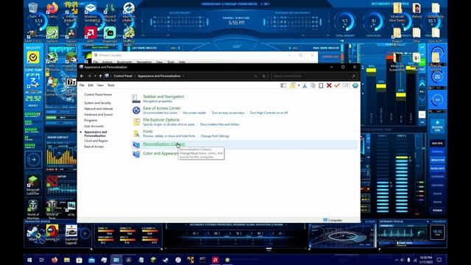Select System and Security in sidebar
Viewport: 471px width, 265px height.
[x=98, y=103]
